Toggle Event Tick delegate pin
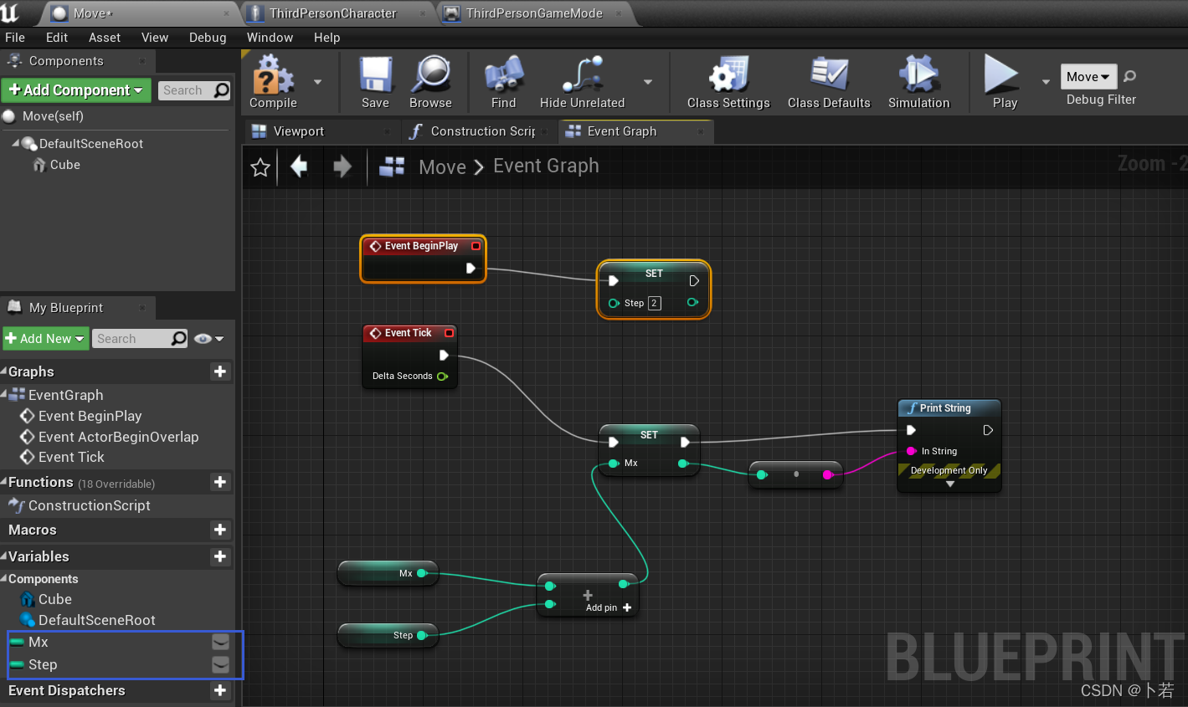The width and height of the screenshot is (1188, 707). (449, 333)
